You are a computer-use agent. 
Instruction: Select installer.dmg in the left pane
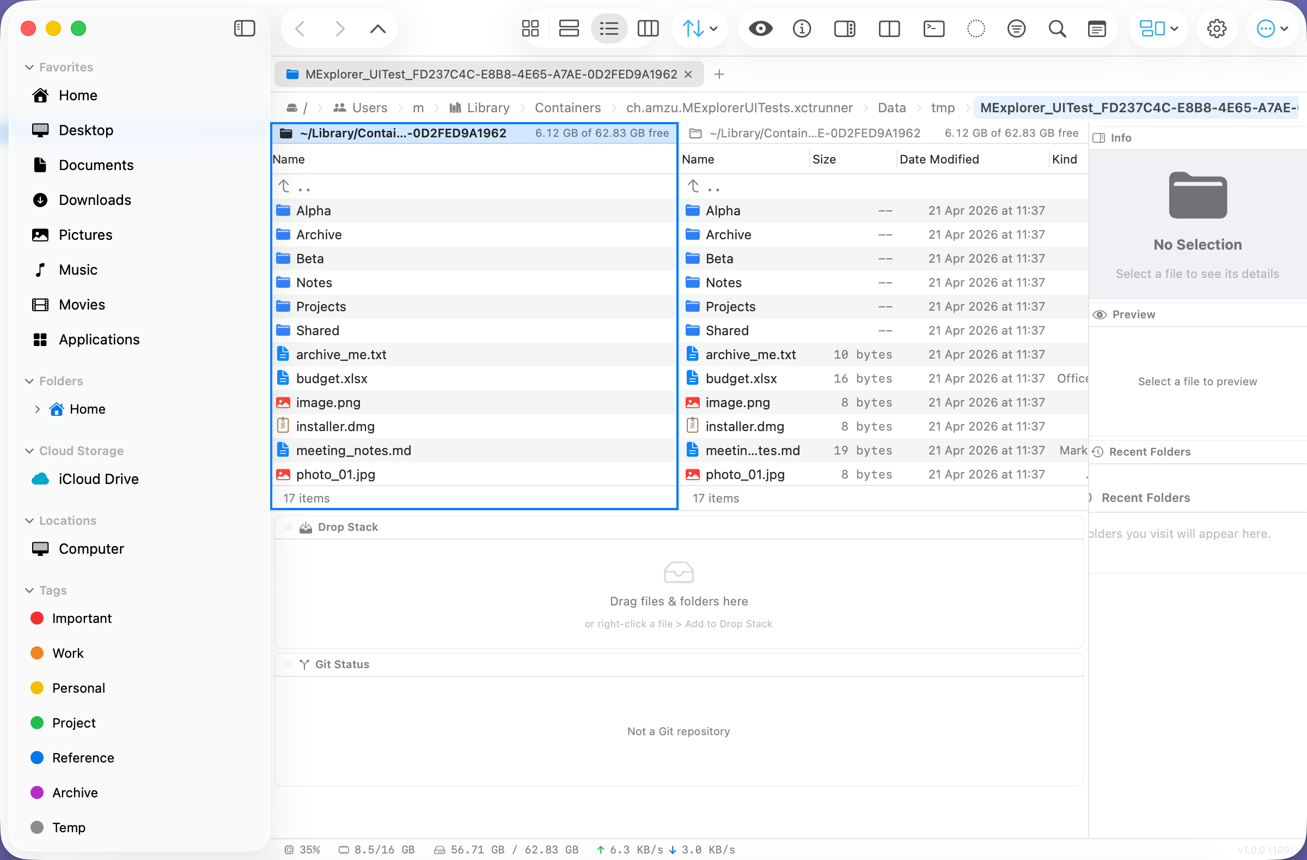474,426
